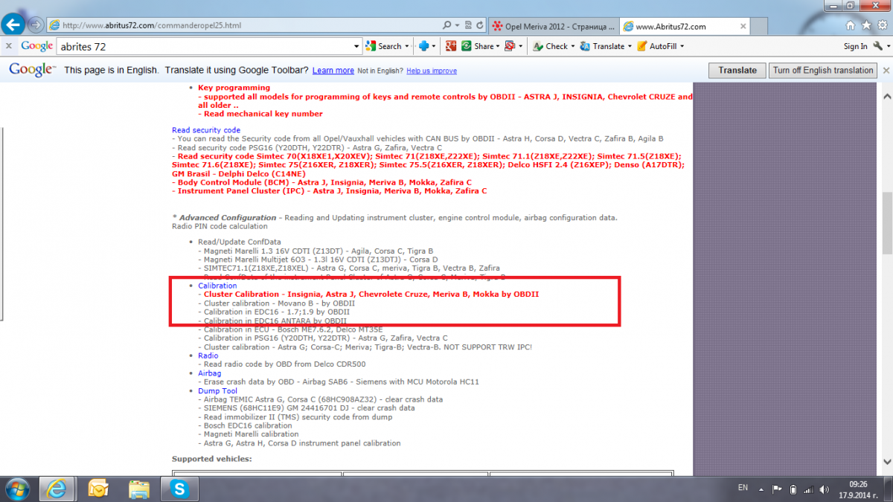Toggle the compatibility view icon
Viewport: 893px width, 502px height.
pyautogui.click(x=467, y=25)
